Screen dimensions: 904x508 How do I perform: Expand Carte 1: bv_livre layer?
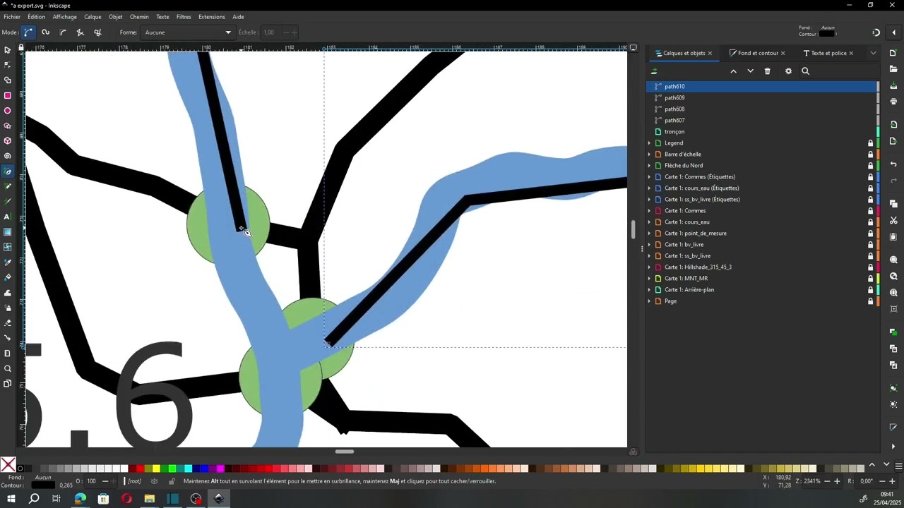click(649, 244)
